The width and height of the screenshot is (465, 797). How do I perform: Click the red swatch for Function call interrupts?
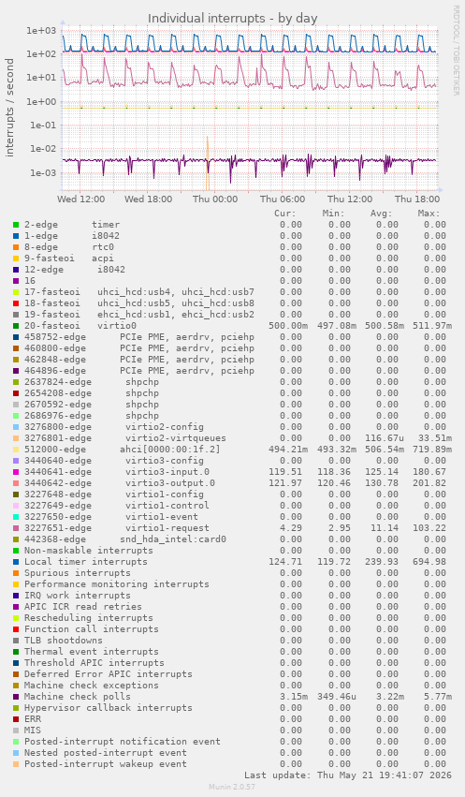pyautogui.click(x=16, y=629)
